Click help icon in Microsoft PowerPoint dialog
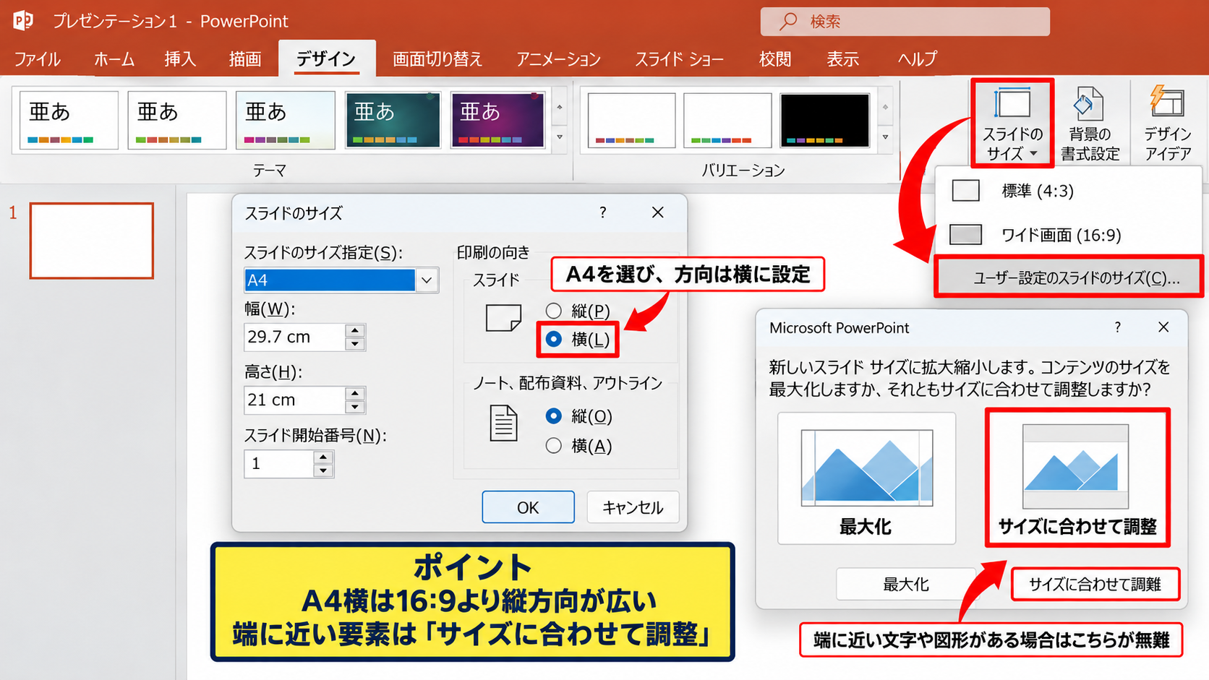 (1118, 327)
